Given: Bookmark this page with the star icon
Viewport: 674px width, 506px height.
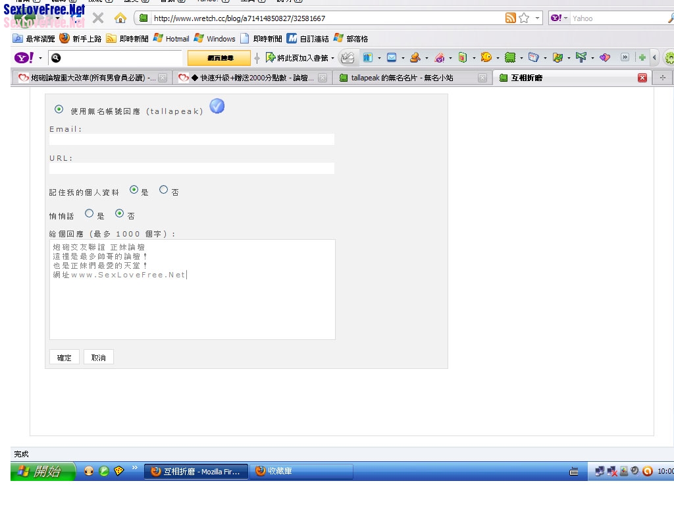Looking at the screenshot, I should (x=524, y=18).
